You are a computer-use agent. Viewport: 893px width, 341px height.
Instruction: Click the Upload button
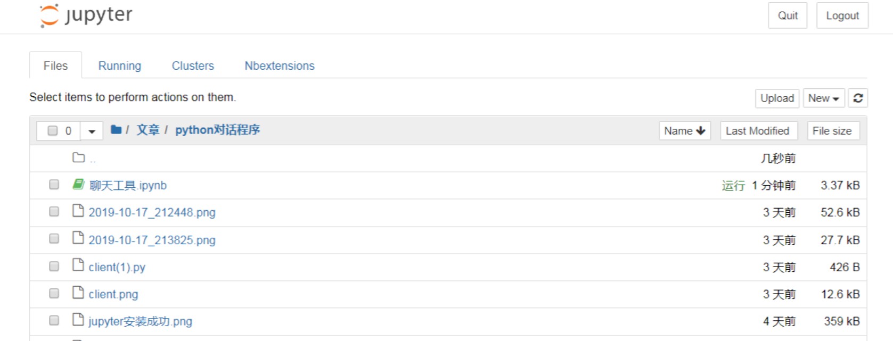click(777, 98)
